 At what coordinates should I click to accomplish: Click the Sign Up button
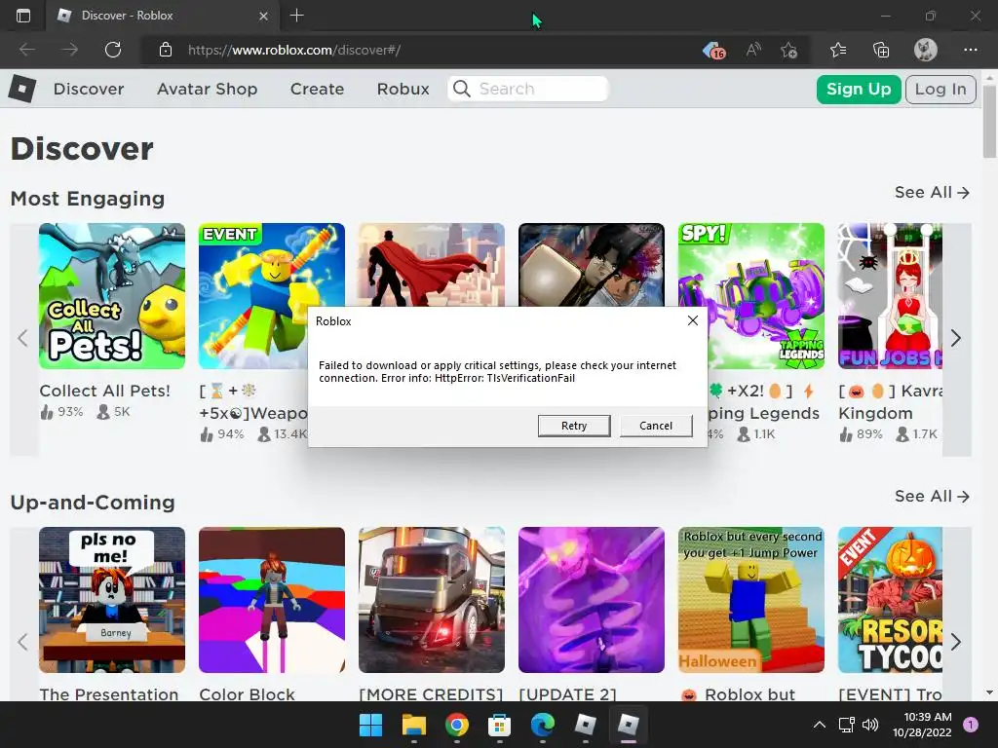tap(859, 89)
